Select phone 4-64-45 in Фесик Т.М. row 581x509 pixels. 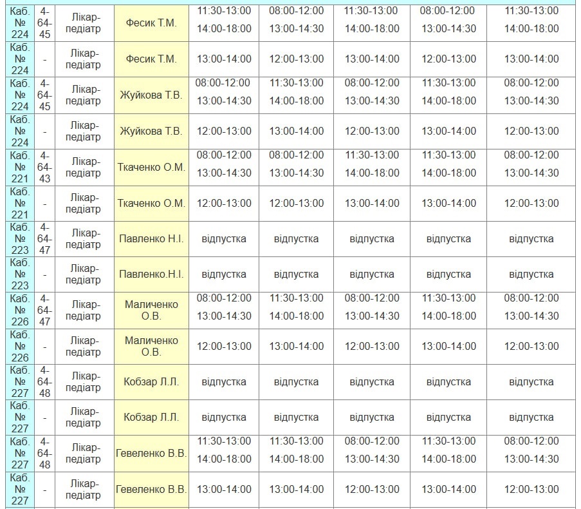[x=44, y=23]
